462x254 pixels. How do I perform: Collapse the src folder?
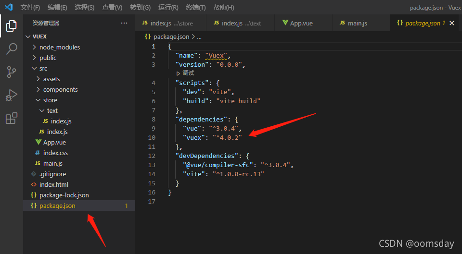point(79,68)
